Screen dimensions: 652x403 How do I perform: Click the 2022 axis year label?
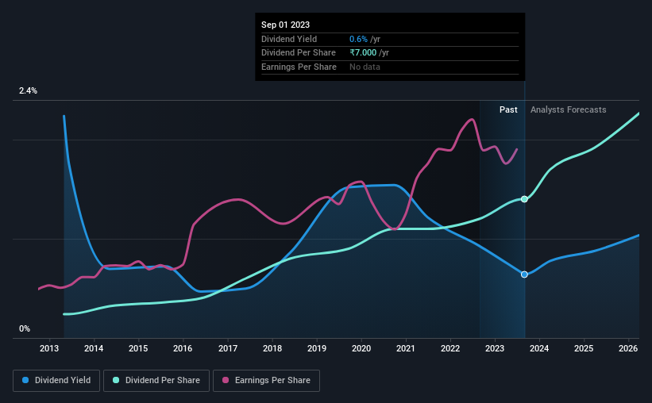point(450,348)
